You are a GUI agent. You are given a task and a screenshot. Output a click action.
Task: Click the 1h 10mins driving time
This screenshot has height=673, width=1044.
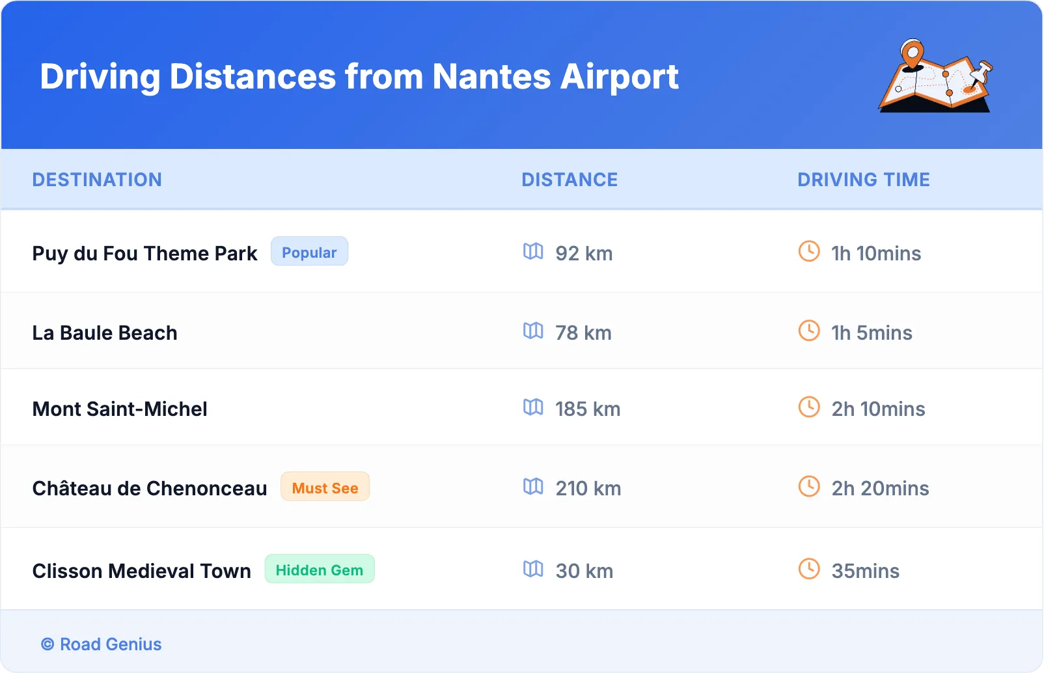[876, 253]
